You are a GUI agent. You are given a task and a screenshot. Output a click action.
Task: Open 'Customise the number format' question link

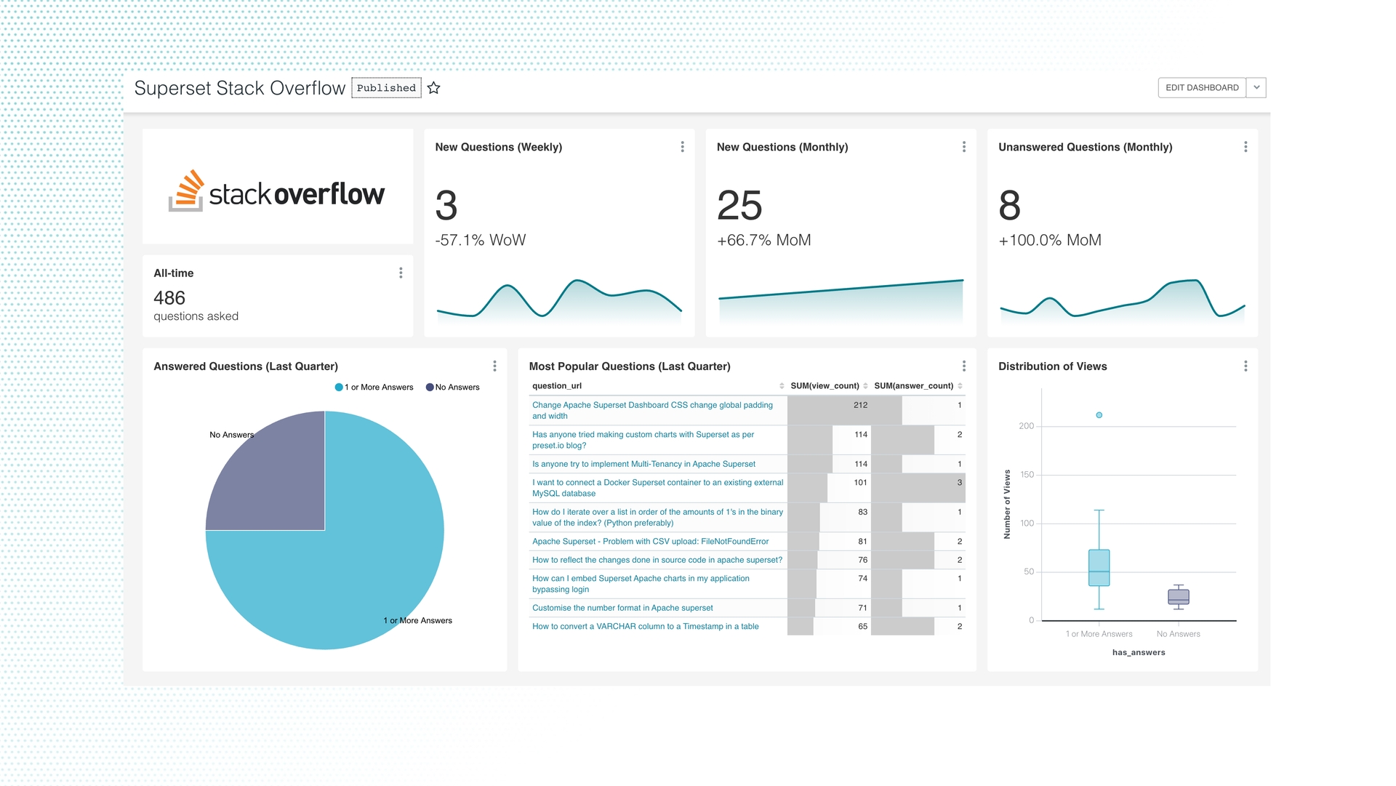pos(622,608)
